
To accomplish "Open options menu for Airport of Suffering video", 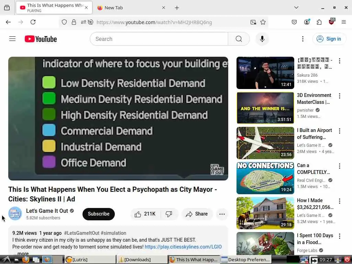I will (340, 131).
